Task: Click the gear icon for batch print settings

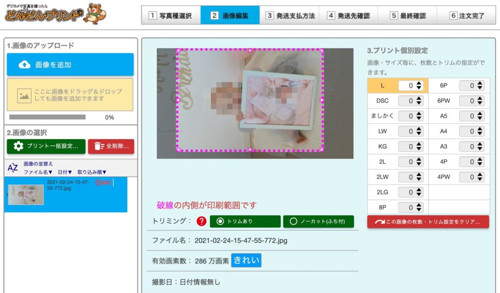Action: 19,146
